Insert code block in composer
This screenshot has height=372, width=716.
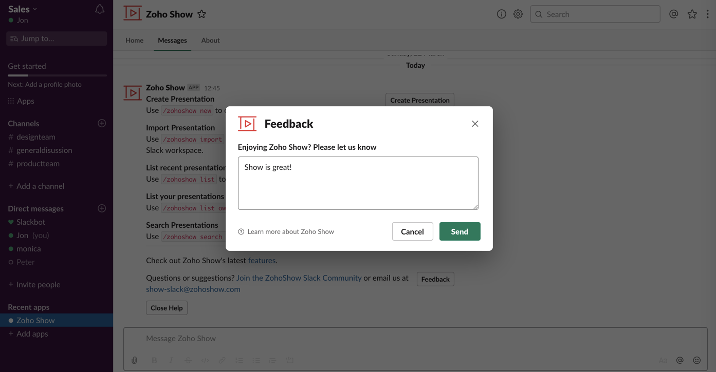(x=289, y=360)
